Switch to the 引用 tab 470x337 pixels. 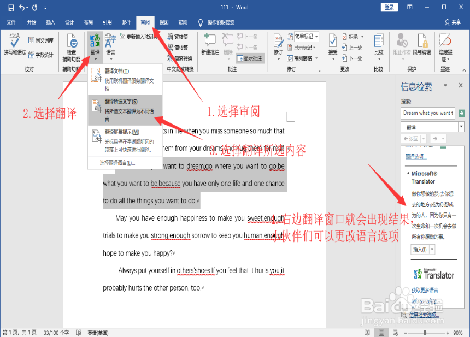[107, 22]
